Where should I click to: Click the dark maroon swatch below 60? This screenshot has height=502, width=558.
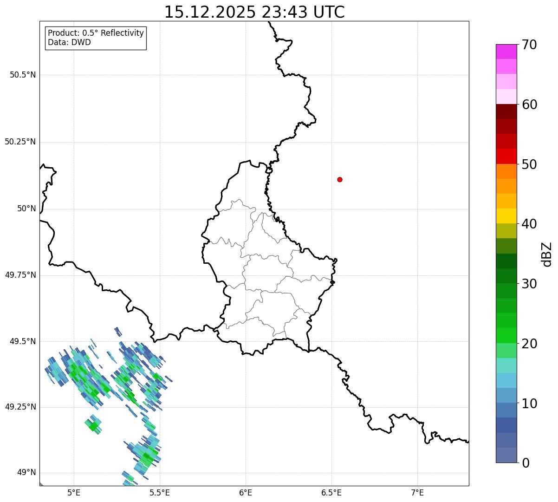click(506, 111)
